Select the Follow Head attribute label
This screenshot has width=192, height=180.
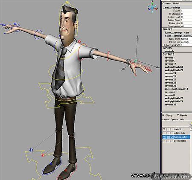[x=174, y=17]
